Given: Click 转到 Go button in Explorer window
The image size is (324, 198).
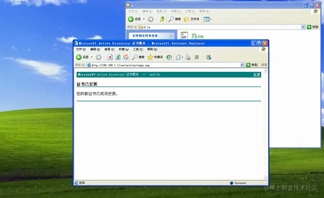Looking at the screenshot, I should pos(313,27).
